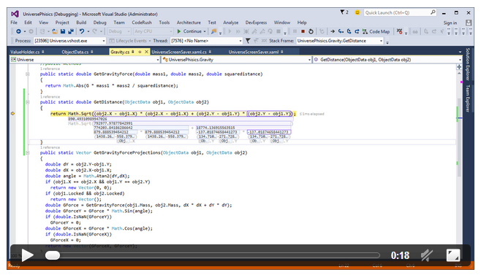Toggle the pin on ValueHolder.cs tab

[43, 52]
